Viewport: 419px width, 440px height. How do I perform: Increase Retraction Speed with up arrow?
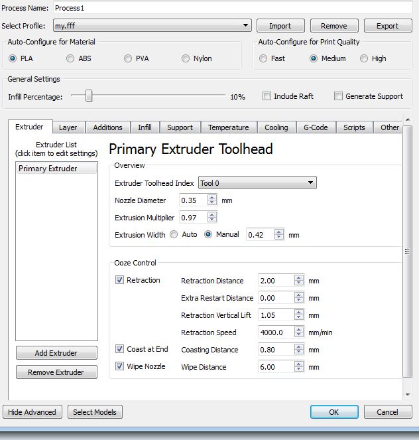pyautogui.click(x=299, y=330)
